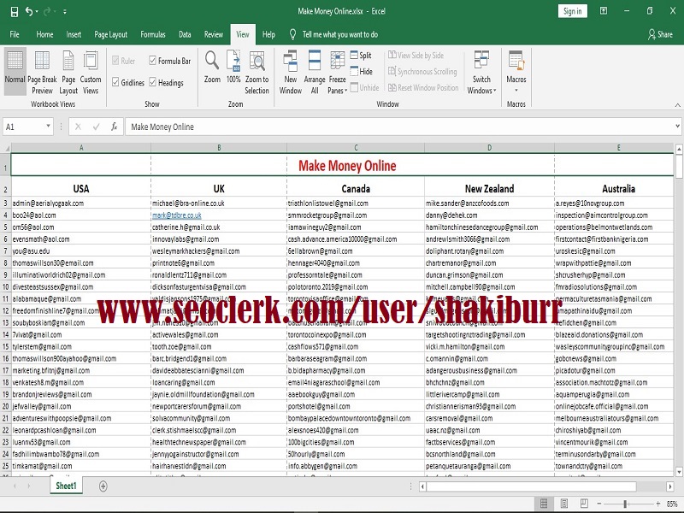Switch to the Home tab
Image resolution: width=684 pixels, height=513 pixels.
point(44,34)
